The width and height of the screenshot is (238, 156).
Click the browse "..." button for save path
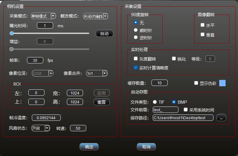[x=221, y=118]
